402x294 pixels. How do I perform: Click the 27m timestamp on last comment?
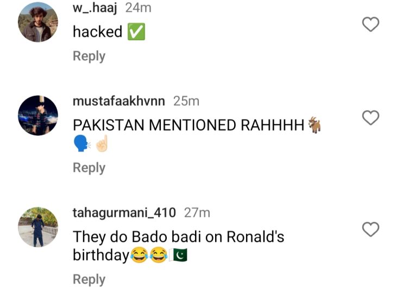tap(197, 212)
